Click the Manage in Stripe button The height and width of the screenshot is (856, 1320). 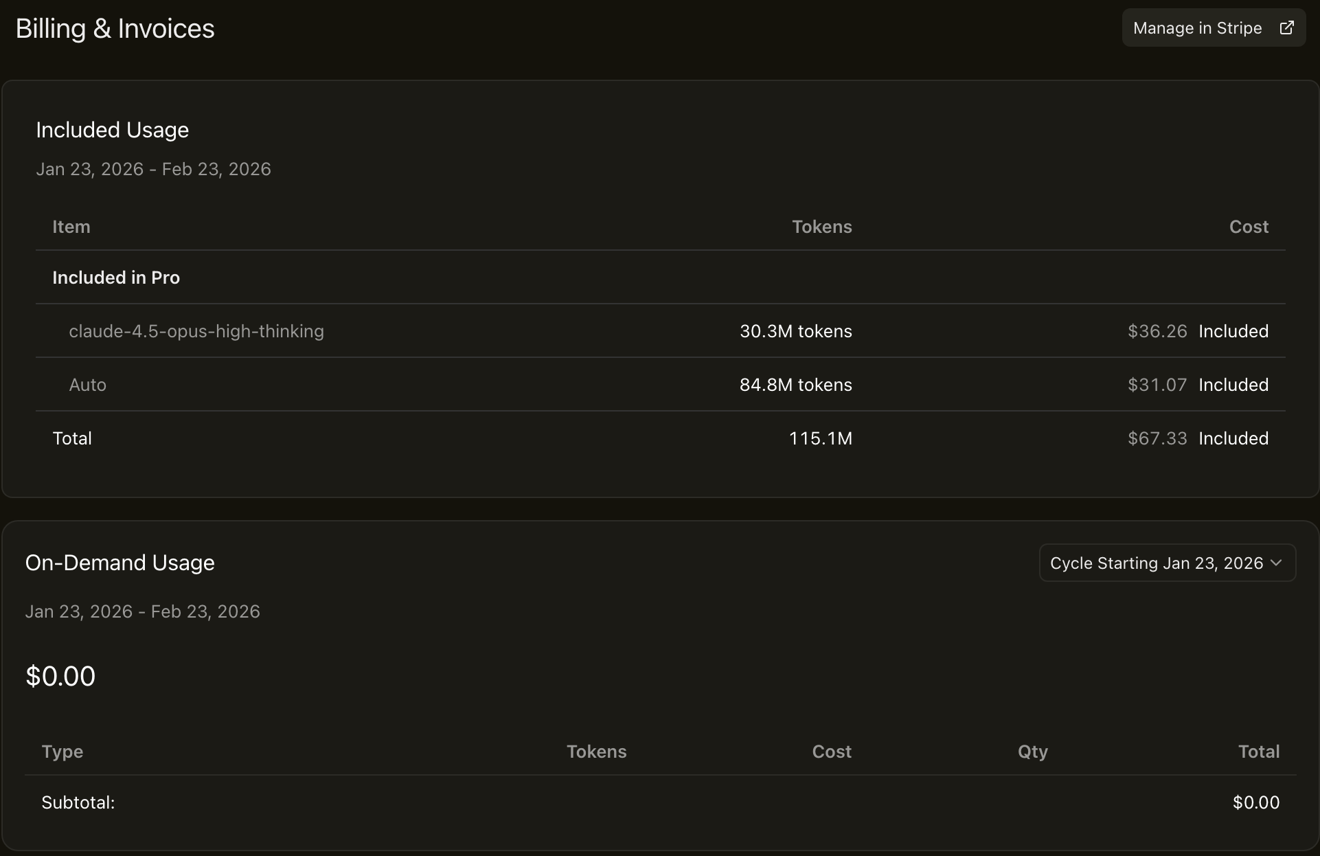click(x=1198, y=28)
